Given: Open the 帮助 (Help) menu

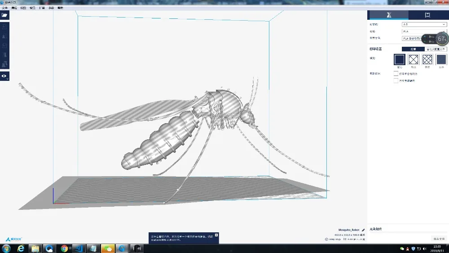Looking at the screenshot, I should 61,8.
